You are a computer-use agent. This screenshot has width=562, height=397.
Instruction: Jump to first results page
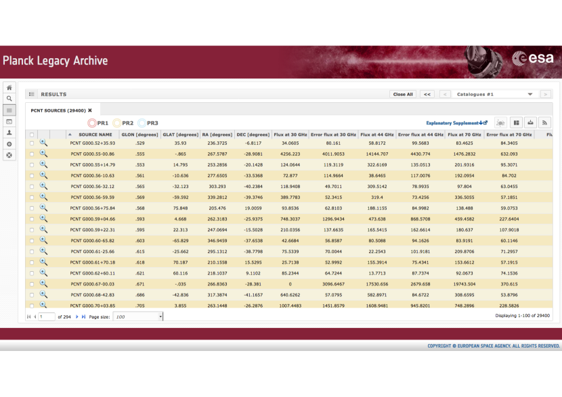pyautogui.click(x=29, y=317)
